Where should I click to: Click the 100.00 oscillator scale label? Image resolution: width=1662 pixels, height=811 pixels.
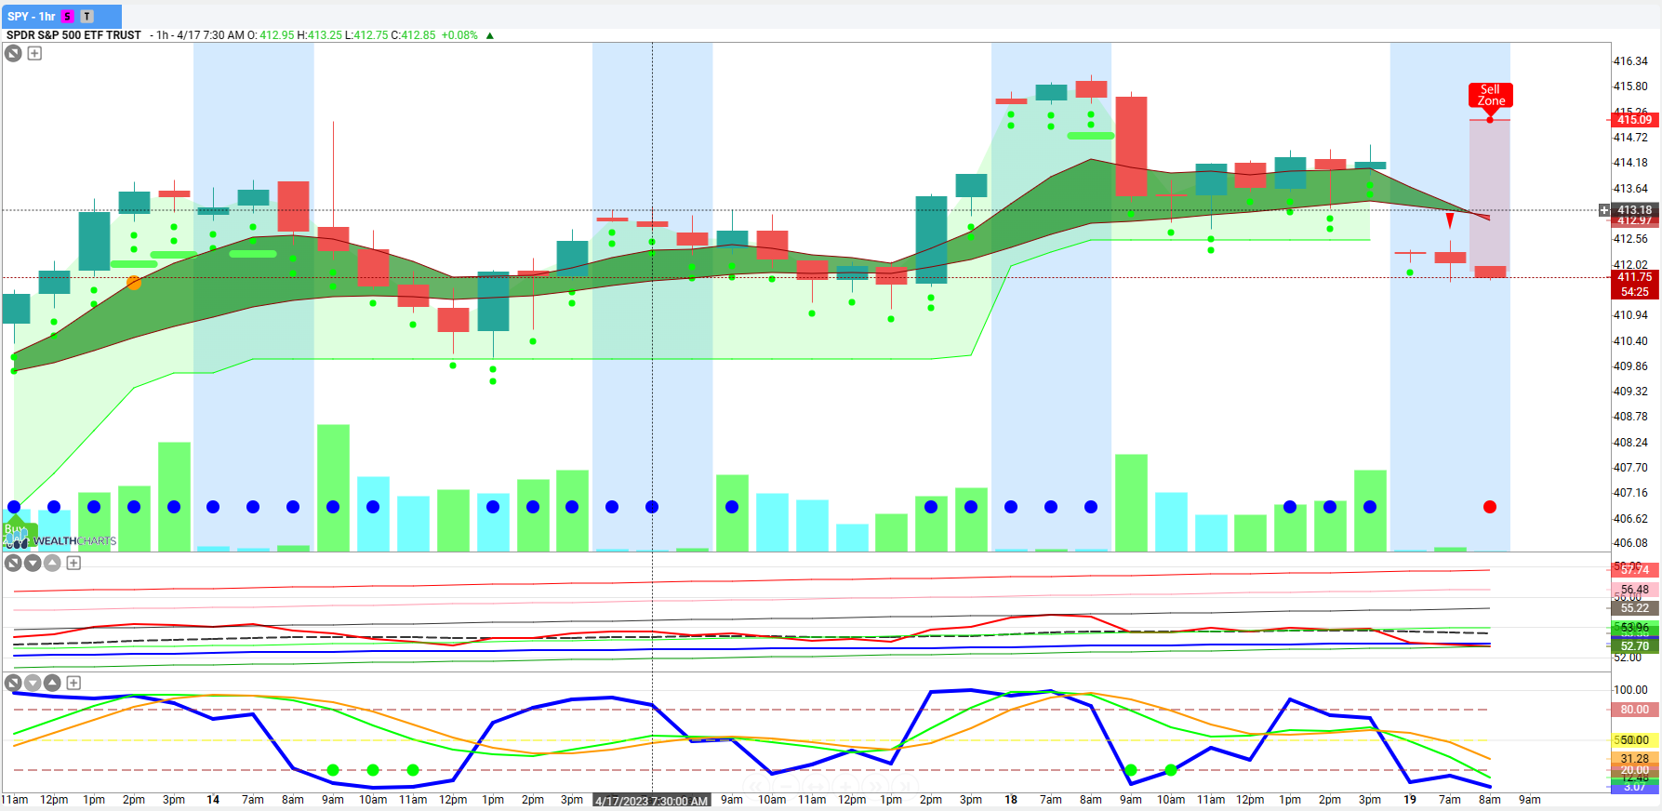tap(1630, 690)
